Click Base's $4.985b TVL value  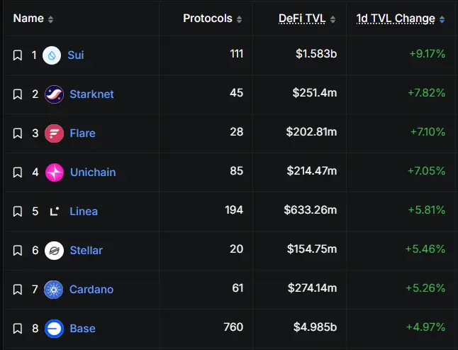[315, 327]
